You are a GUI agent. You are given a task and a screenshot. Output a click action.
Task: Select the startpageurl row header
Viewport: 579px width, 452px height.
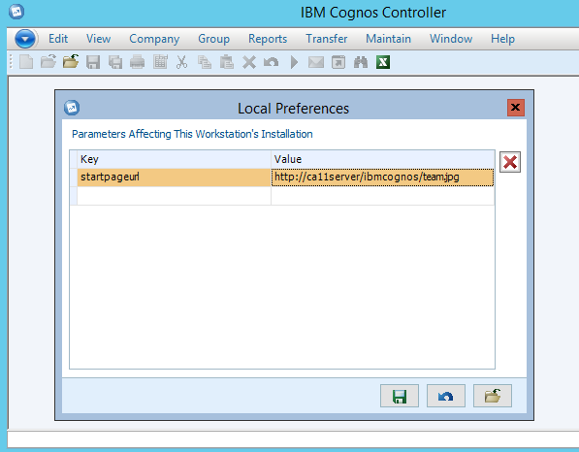click(x=74, y=178)
